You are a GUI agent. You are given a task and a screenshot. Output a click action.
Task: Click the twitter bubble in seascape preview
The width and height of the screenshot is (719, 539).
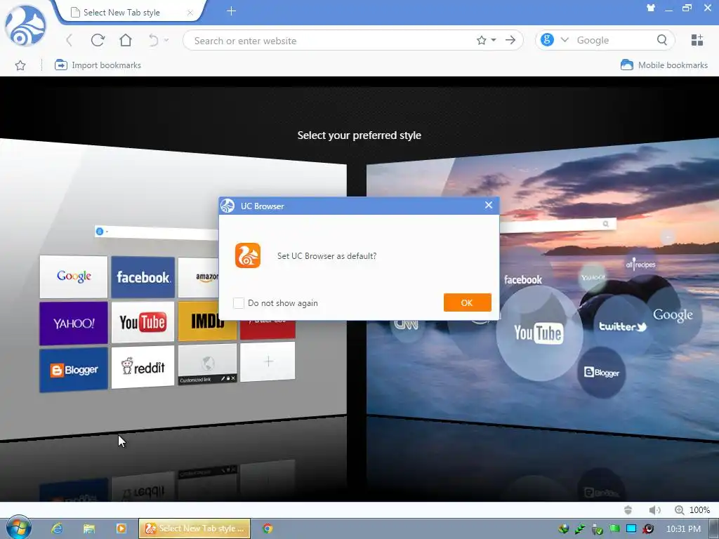coord(622,326)
